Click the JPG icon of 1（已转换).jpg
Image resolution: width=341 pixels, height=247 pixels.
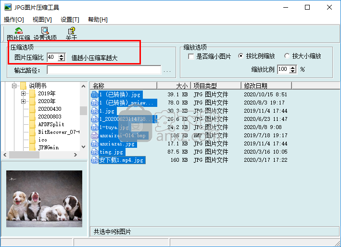pos(95,94)
